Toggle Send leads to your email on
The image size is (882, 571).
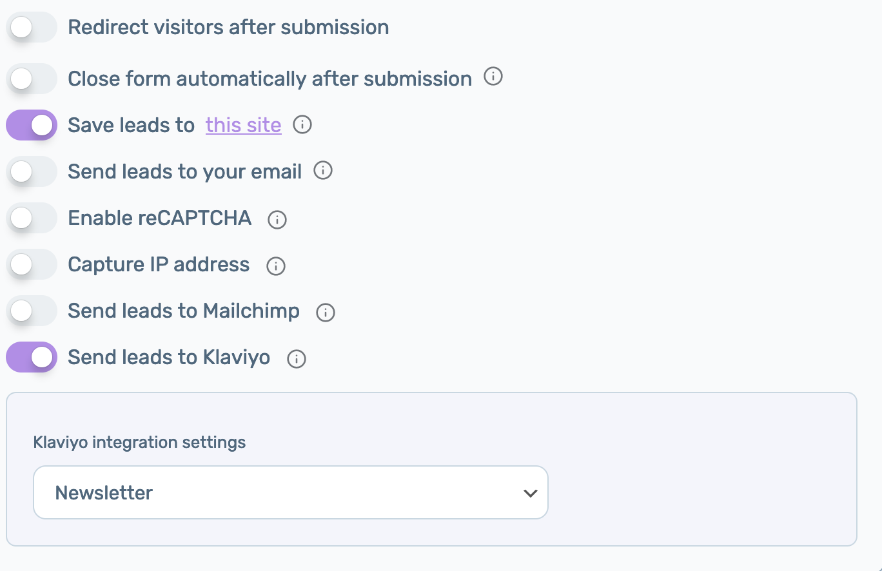pyautogui.click(x=32, y=171)
